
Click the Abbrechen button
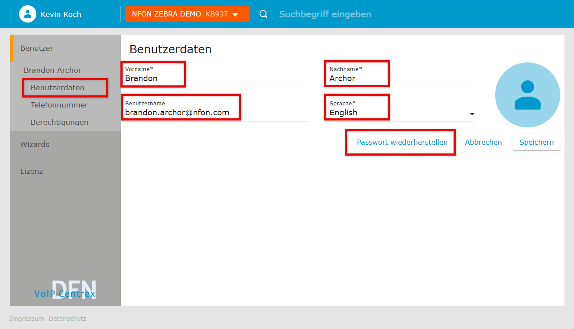pyautogui.click(x=483, y=142)
